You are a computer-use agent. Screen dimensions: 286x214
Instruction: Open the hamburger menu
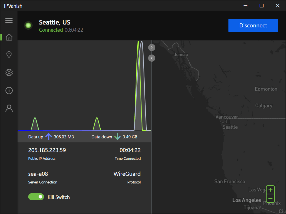coord(9,20)
